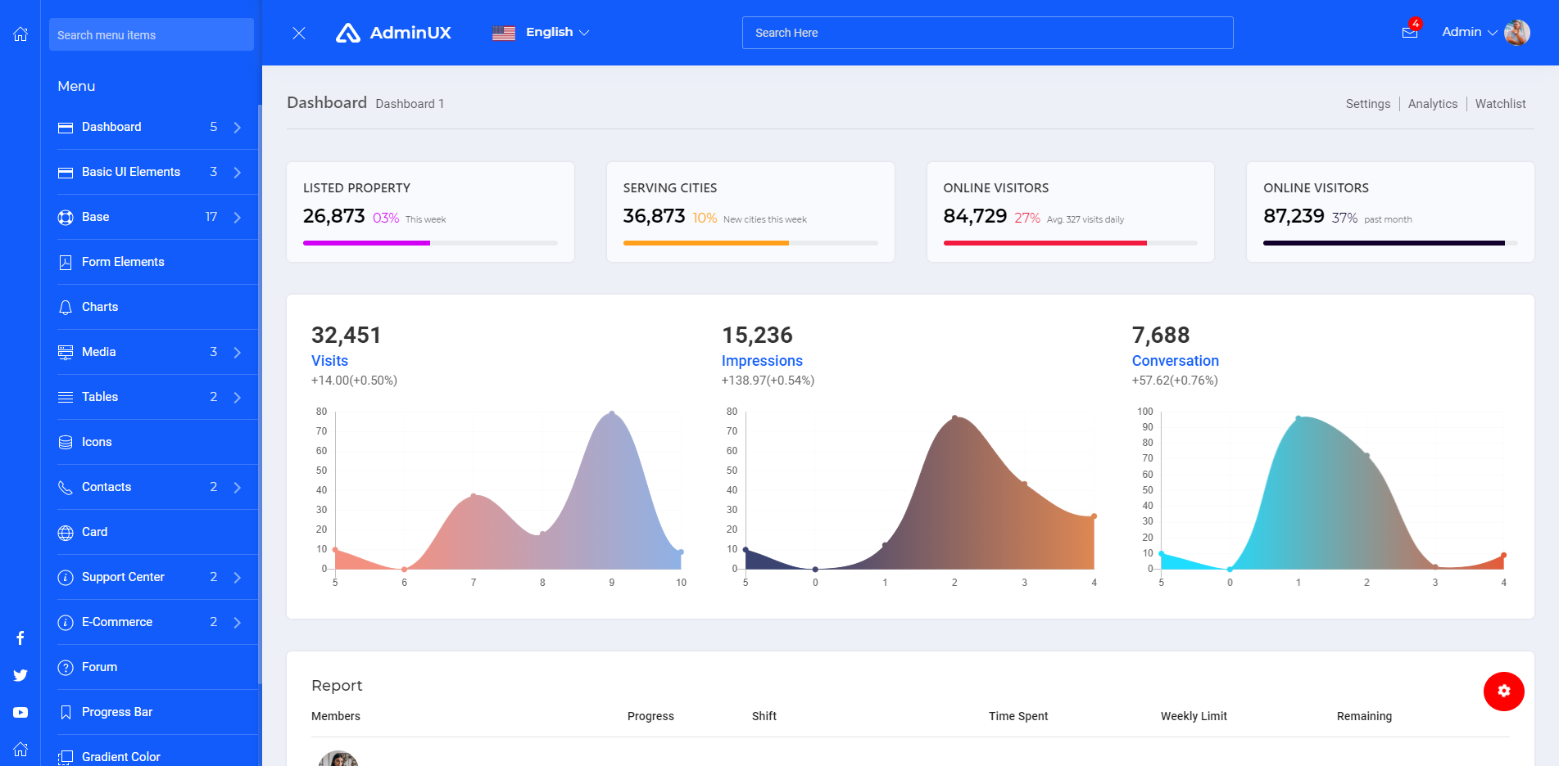This screenshot has width=1559, height=766.
Task: Click the Support Center info icon
Action: click(x=66, y=578)
